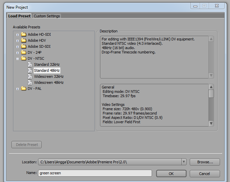
Task: Click the DV - PAL folder icon
Action: coord(23,88)
